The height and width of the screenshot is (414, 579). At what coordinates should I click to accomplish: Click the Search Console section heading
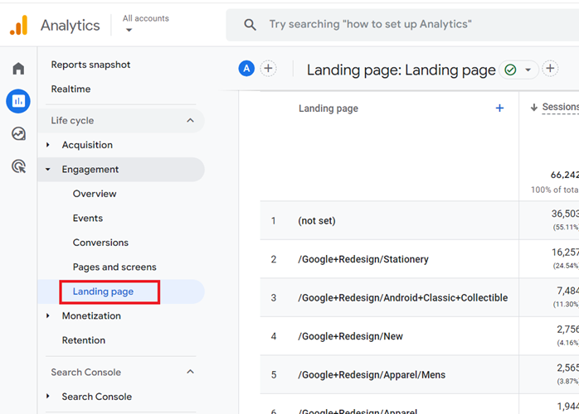[x=85, y=373]
